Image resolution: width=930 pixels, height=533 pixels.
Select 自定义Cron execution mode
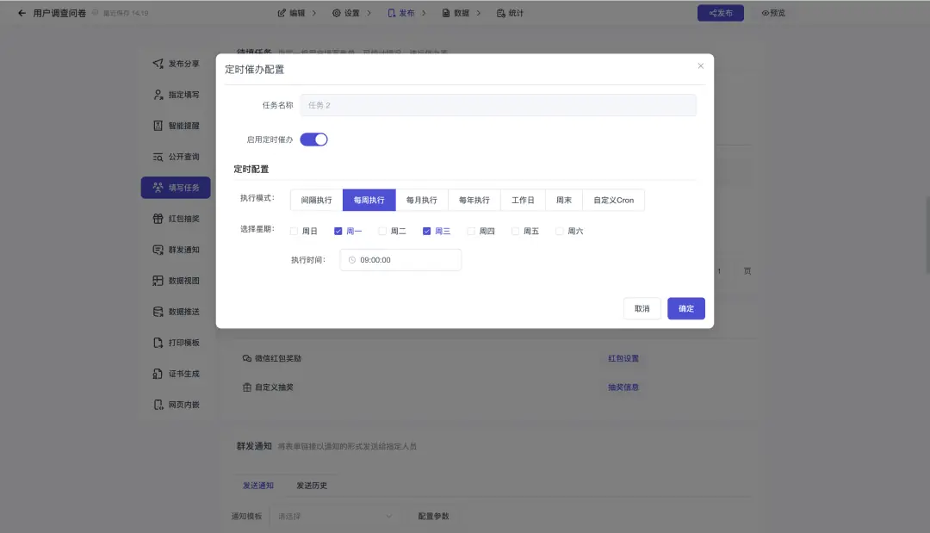[614, 200]
